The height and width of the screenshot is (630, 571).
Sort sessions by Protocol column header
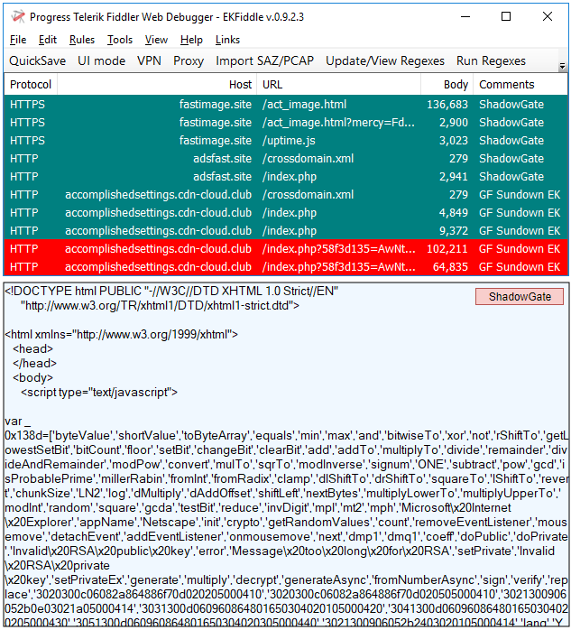coord(31,85)
